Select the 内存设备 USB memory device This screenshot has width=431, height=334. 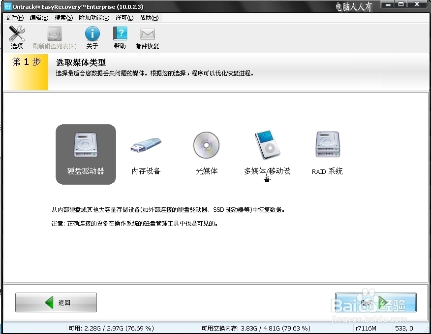tap(146, 154)
